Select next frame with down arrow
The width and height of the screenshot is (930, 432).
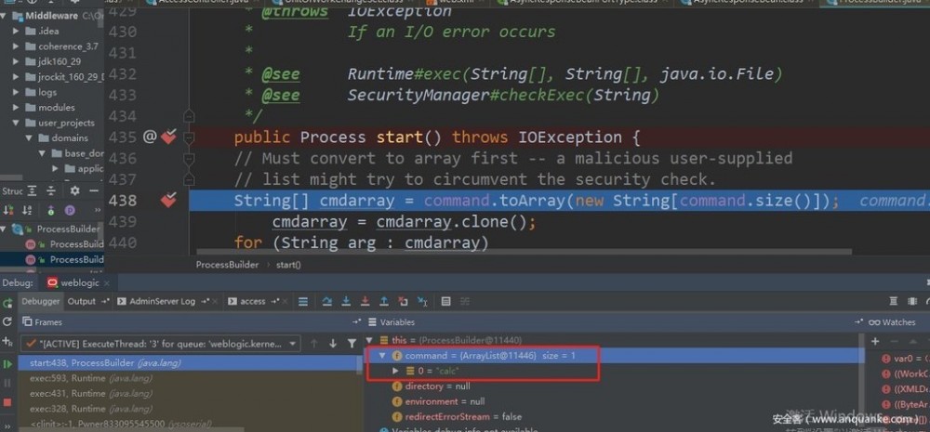[333, 344]
